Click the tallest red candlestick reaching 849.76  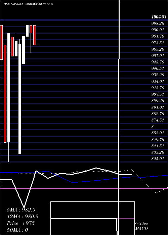point(5,94)
